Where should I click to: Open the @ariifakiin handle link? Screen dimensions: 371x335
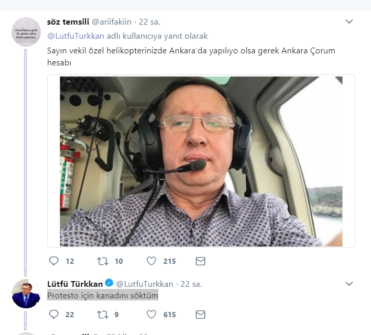click(x=113, y=22)
